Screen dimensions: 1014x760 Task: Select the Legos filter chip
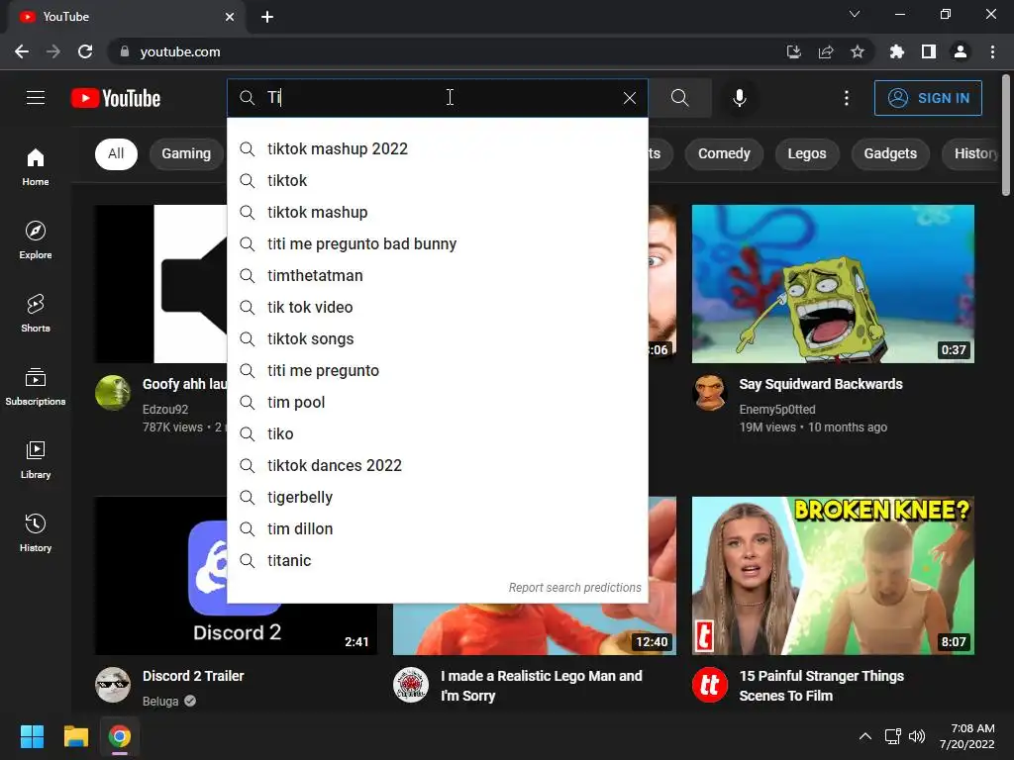click(x=806, y=153)
